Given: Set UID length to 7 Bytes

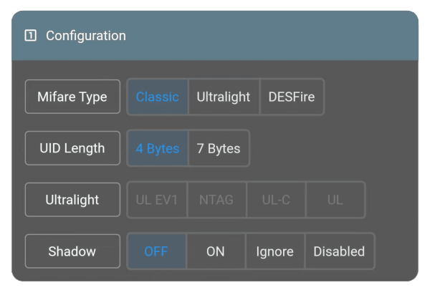Looking at the screenshot, I should (219, 149).
